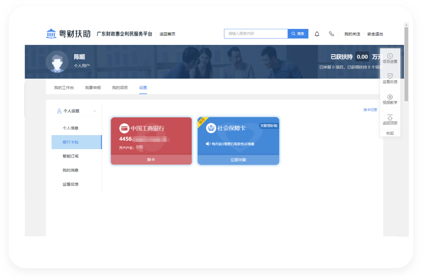Click the 粤财扶助 logo icon
The height and width of the screenshot is (280, 422).
coord(51,34)
